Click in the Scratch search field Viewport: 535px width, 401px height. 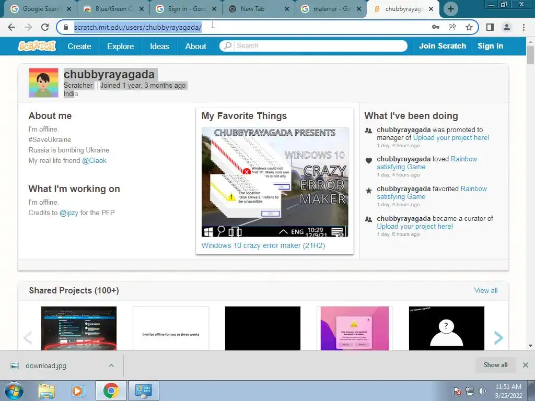319,46
